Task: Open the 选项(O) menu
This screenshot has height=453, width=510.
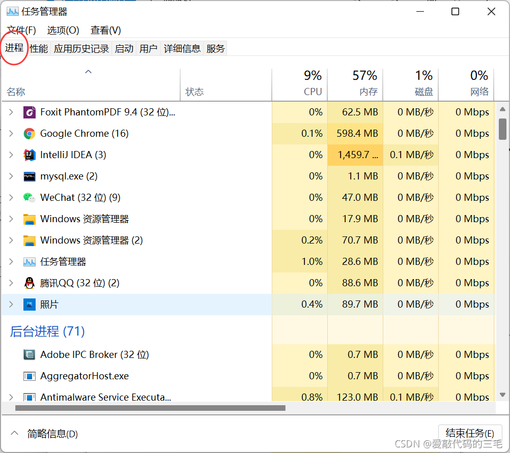Action: coord(63,30)
